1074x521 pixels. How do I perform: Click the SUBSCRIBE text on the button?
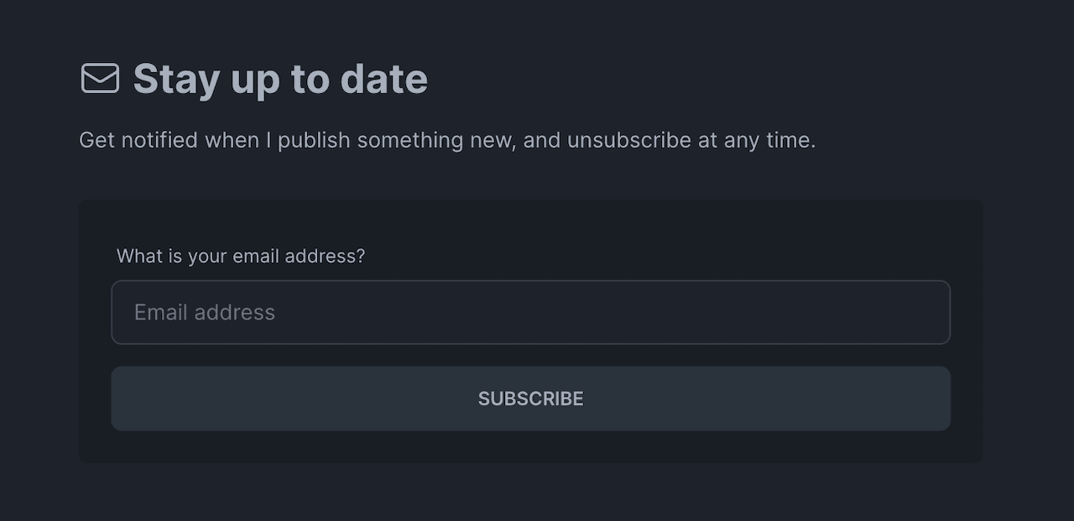530,399
